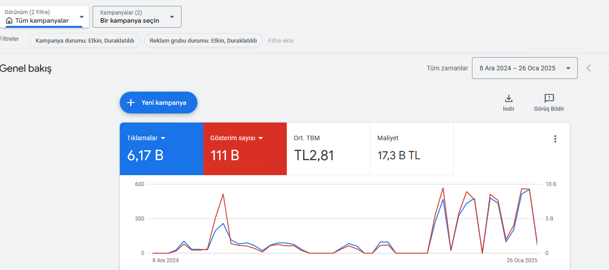Click the download (İndir) icon

coord(509,98)
